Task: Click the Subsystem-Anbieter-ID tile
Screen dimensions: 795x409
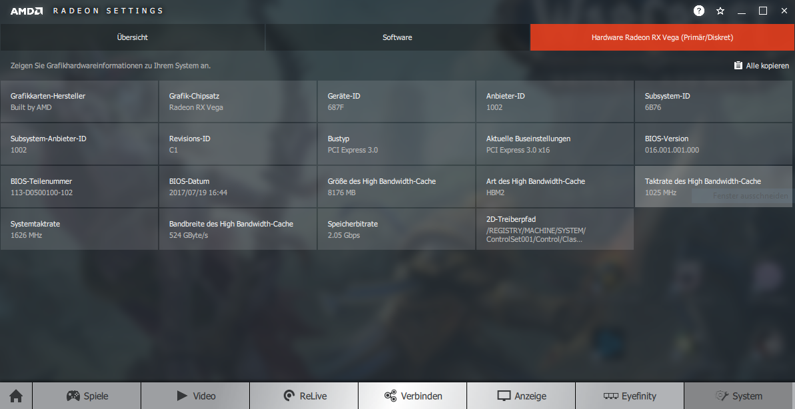Action: 79,144
